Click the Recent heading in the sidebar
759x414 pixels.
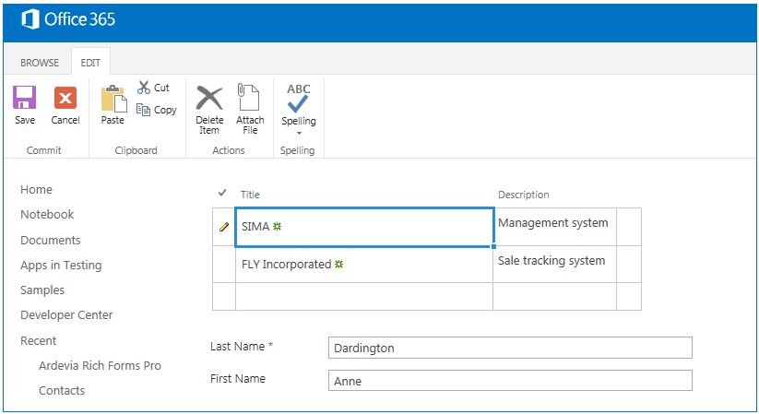point(38,341)
